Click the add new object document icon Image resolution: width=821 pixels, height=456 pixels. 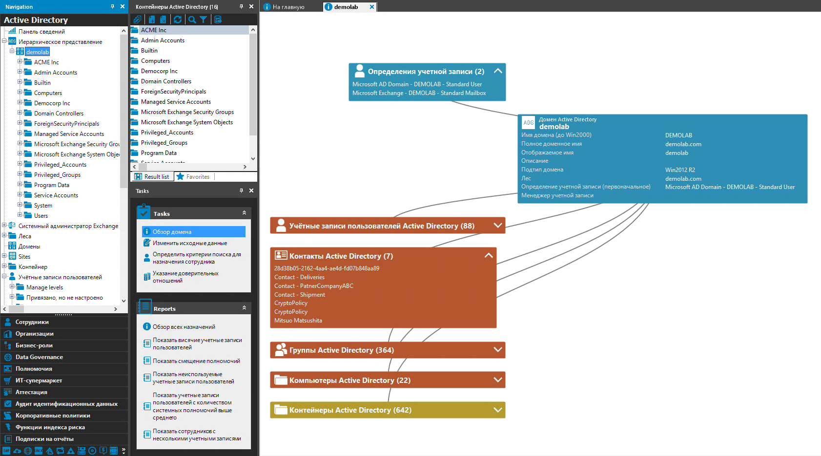coord(152,19)
